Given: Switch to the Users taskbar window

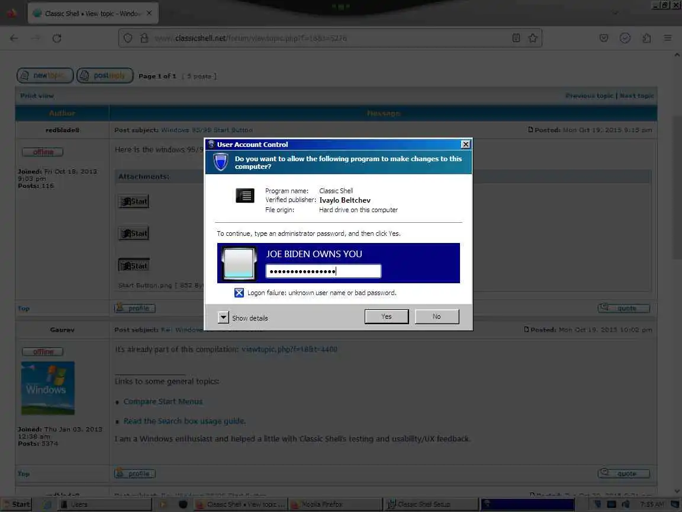Looking at the screenshot, I should tap(105, 504).
